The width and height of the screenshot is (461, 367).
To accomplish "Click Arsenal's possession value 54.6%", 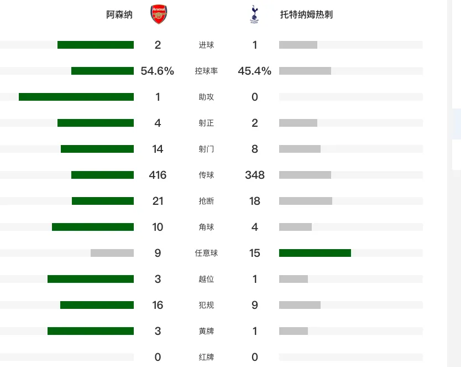I will point(158,71).
